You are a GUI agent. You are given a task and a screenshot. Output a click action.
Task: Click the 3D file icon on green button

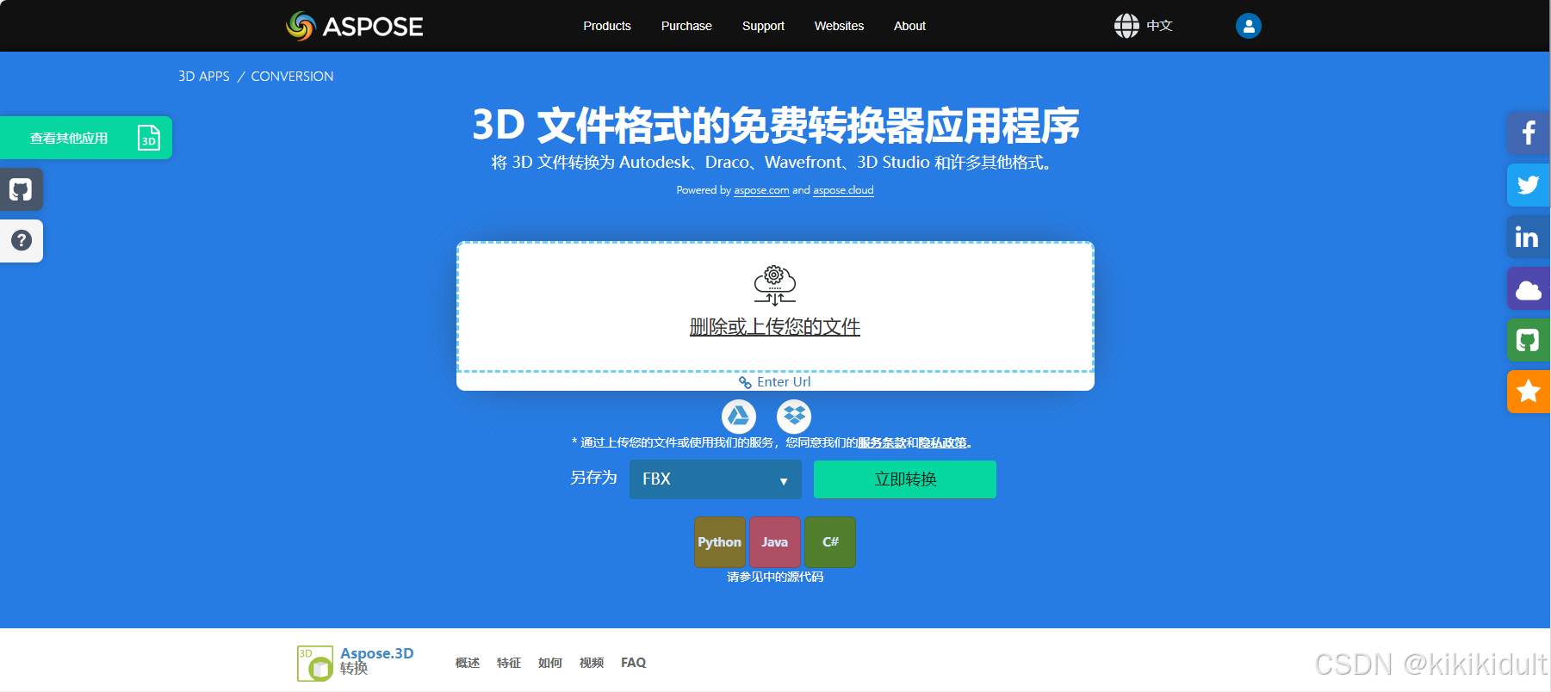click(149, 138)
